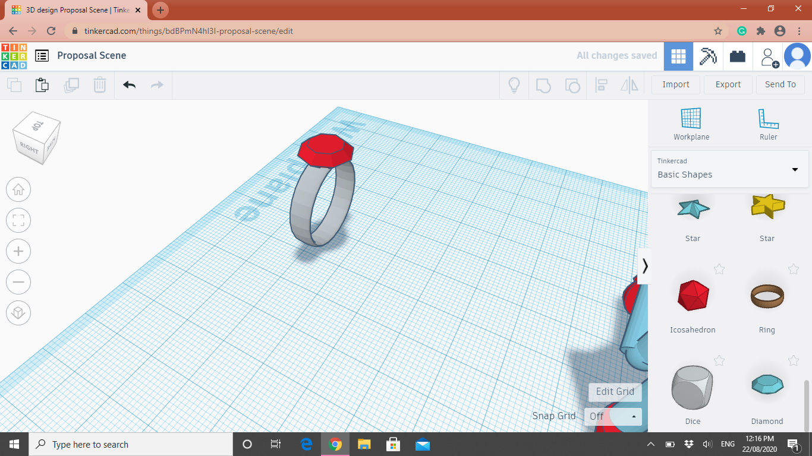Open the Bricks mode
Viewport: 812px width, 456px height.
(x=738, y=56)
